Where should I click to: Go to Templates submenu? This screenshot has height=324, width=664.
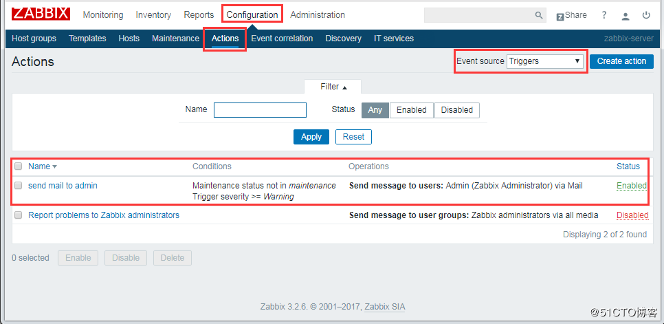87,39
